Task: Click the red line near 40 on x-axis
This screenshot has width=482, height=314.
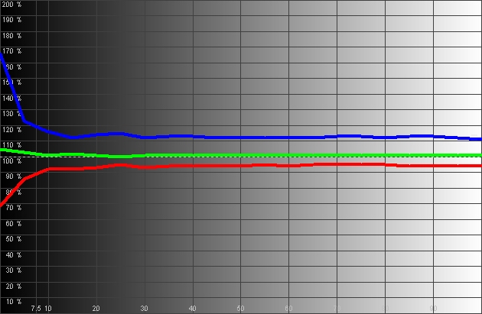Action: click(193, 165)
